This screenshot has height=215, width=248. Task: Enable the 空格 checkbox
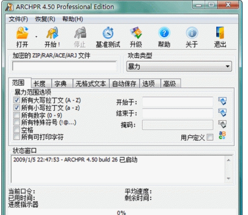[17, 130]
